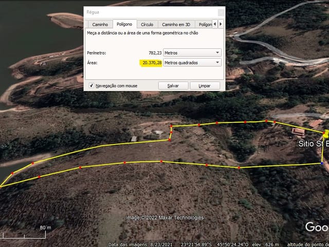Select the blue polygon vertex point
Viewport: 329px width, 247px height.
click(x=322, y=163)
